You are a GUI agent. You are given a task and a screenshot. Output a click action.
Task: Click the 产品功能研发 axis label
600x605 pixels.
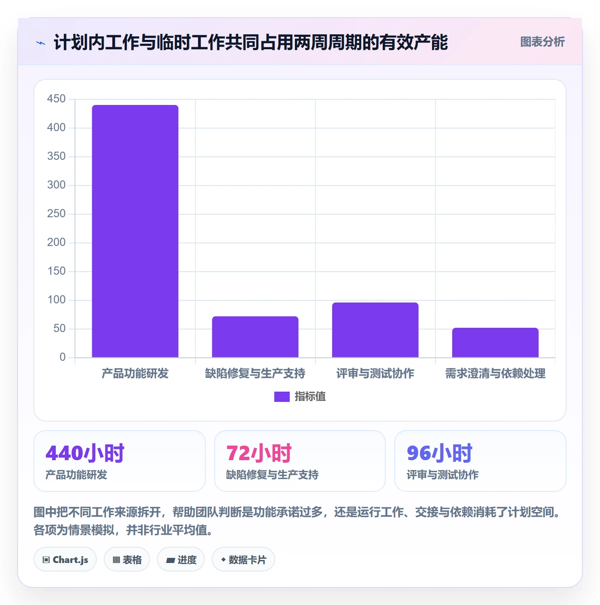[x=135, y=374]
